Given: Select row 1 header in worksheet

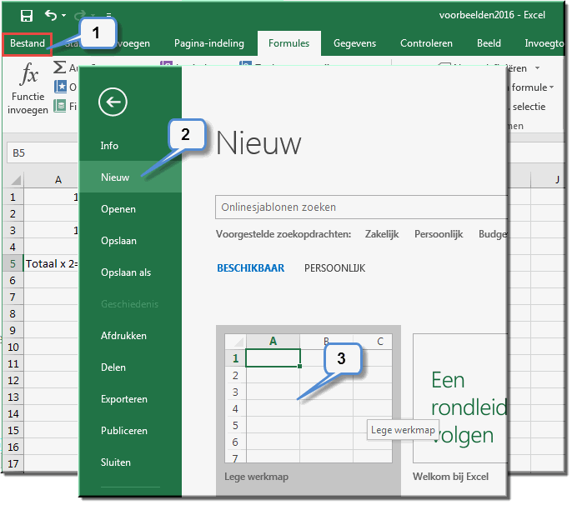Looking at the screenshot, I should click(x=13, y=197).
